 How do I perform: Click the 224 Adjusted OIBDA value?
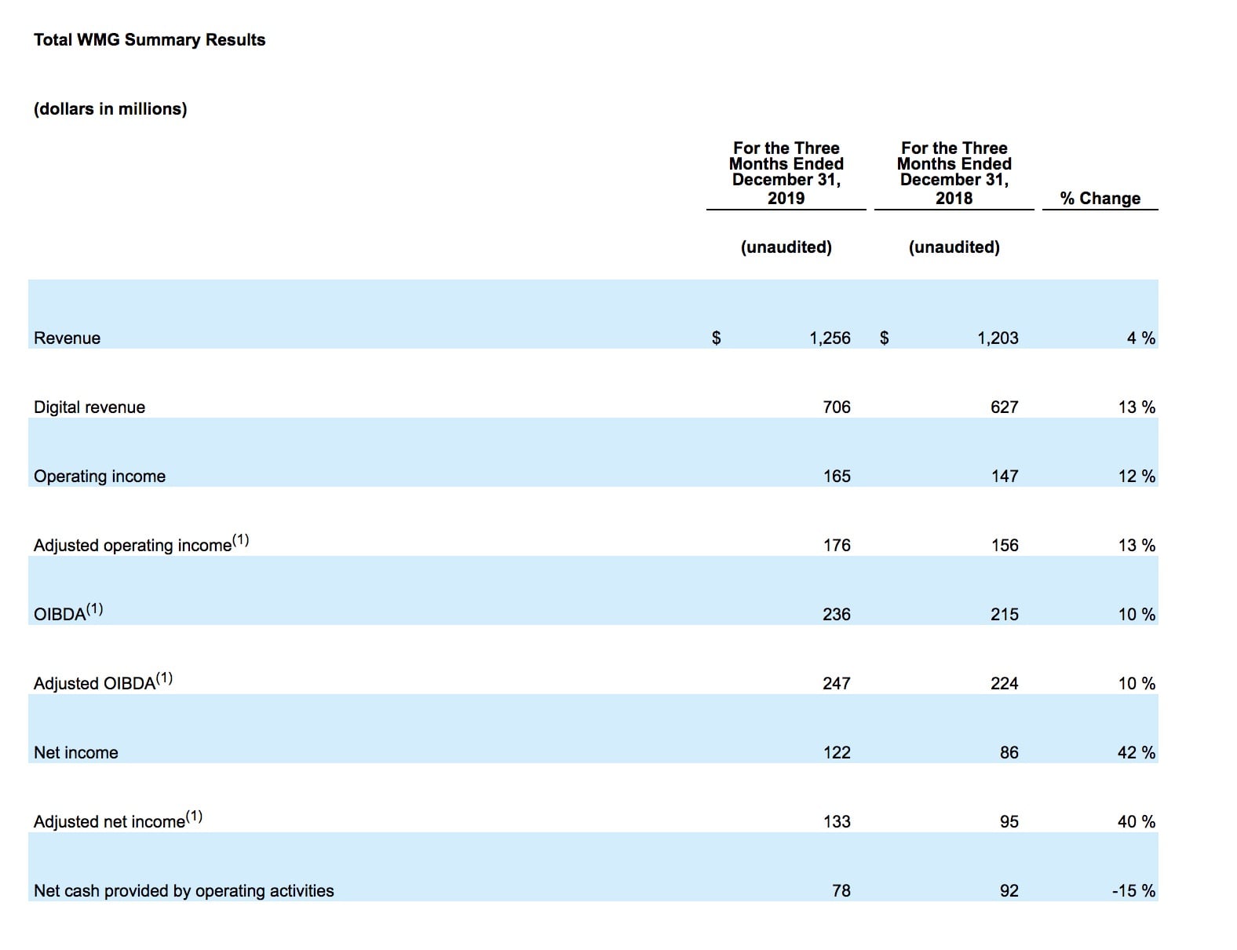[1004, 684]
